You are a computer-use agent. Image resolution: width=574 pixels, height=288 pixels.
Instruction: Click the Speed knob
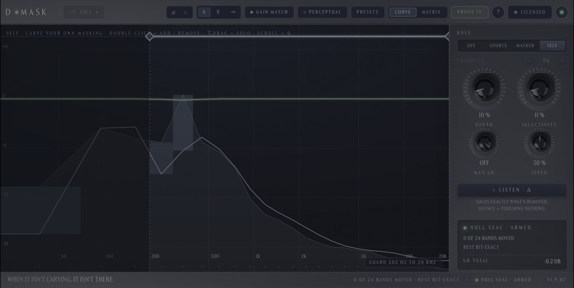coord(539,143)
